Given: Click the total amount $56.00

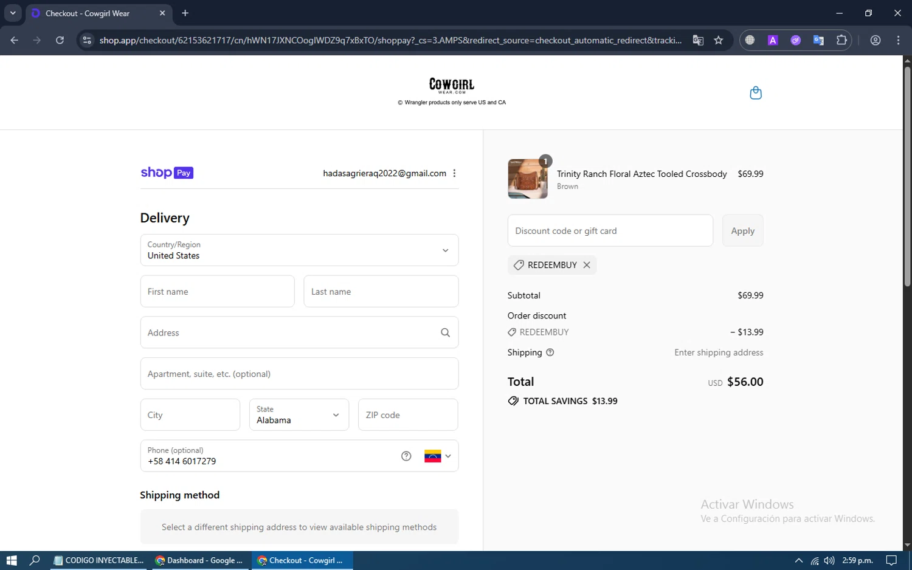Looking at the screenshot, I should click(745, 382).
